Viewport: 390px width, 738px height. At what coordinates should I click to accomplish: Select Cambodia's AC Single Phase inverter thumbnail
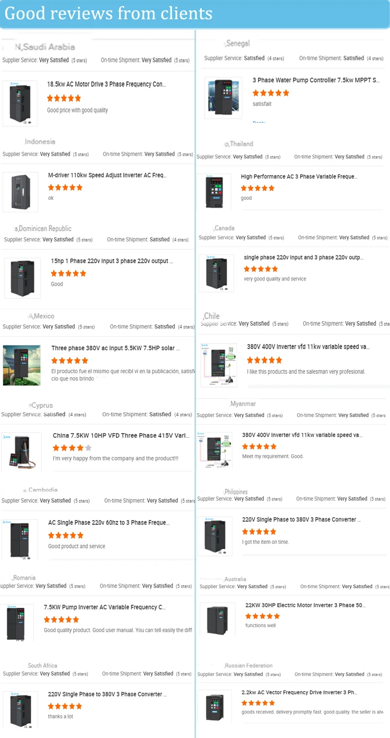tap(20, 539)
